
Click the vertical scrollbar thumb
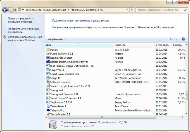point(186,95)
